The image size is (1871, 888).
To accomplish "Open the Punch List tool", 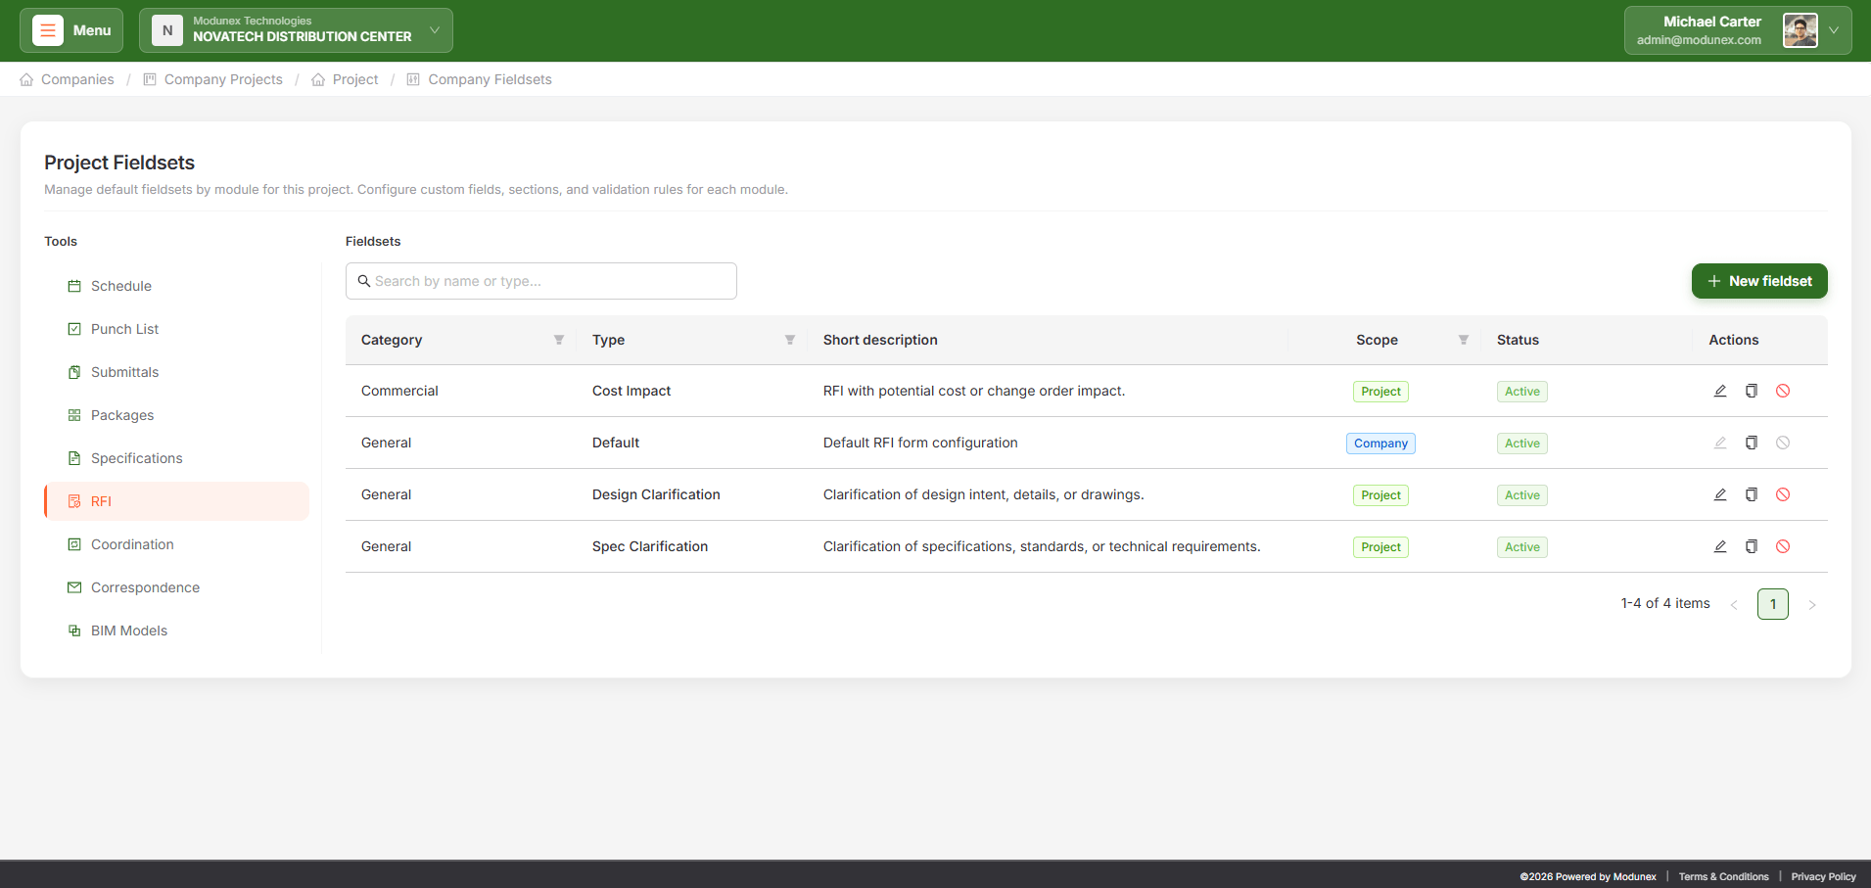I will tap(124, 329).
